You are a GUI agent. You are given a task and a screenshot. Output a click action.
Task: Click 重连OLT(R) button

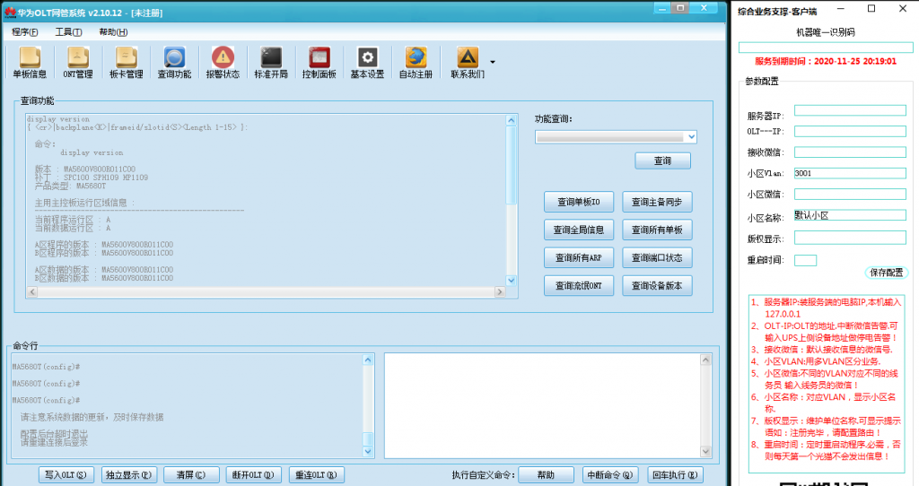316,475
